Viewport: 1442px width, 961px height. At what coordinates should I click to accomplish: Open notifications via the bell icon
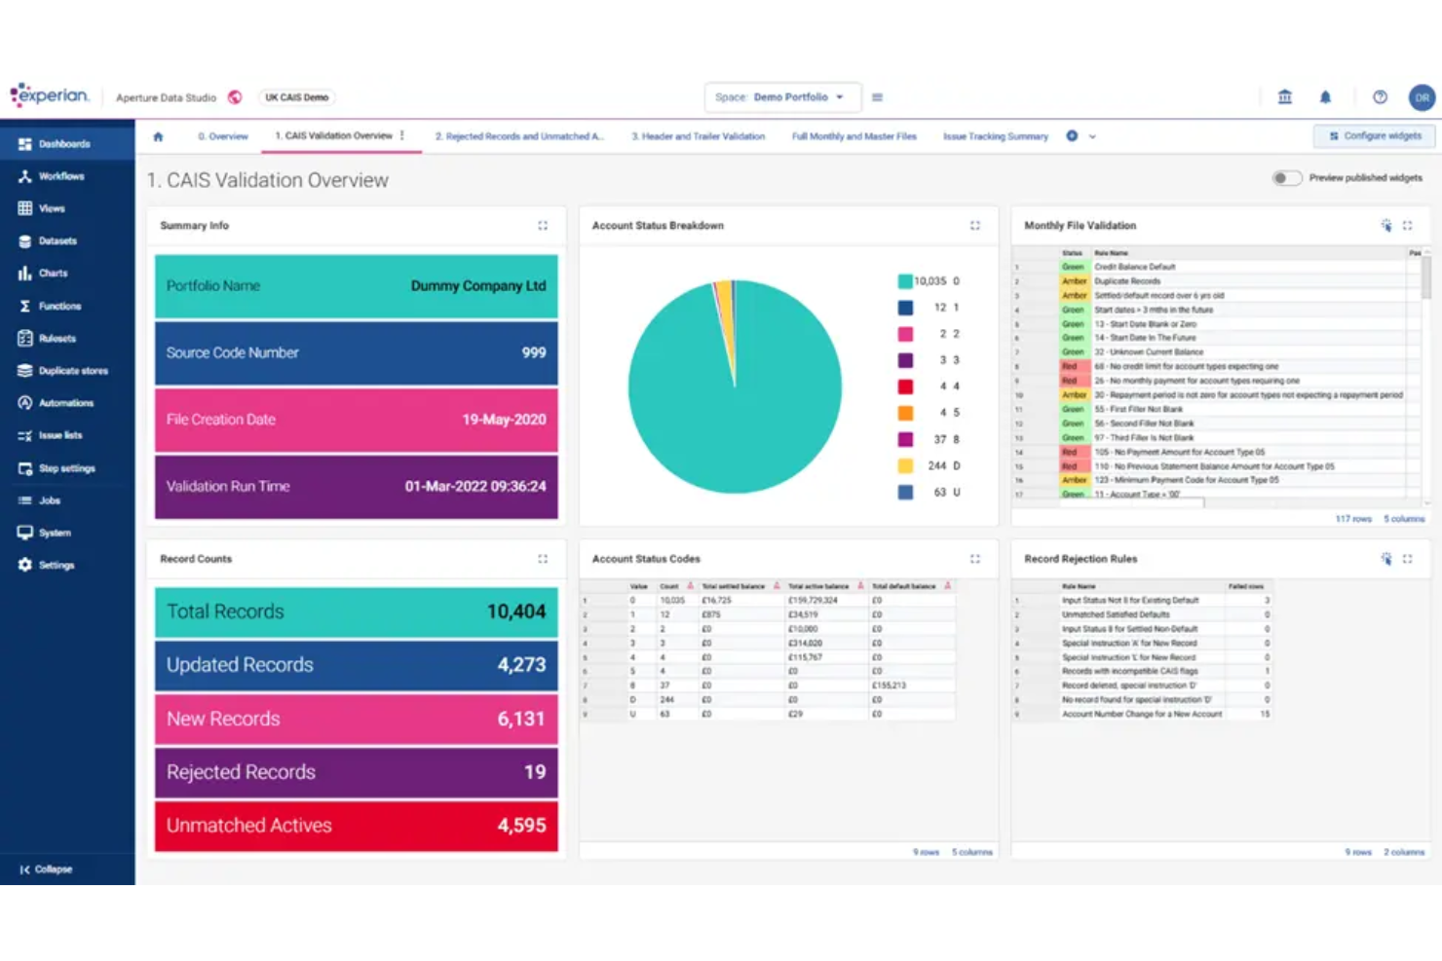1325,96
